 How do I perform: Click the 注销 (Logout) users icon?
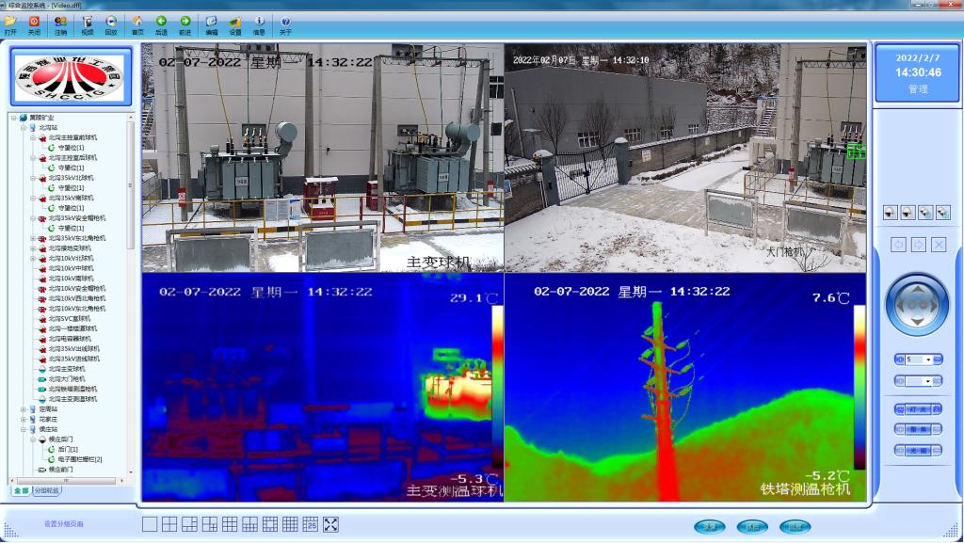pos(60,22)
